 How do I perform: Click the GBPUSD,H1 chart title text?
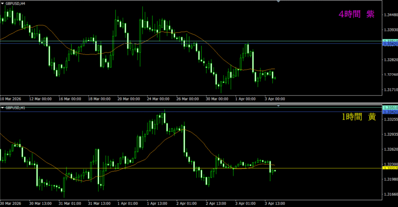tap(15, 107)
